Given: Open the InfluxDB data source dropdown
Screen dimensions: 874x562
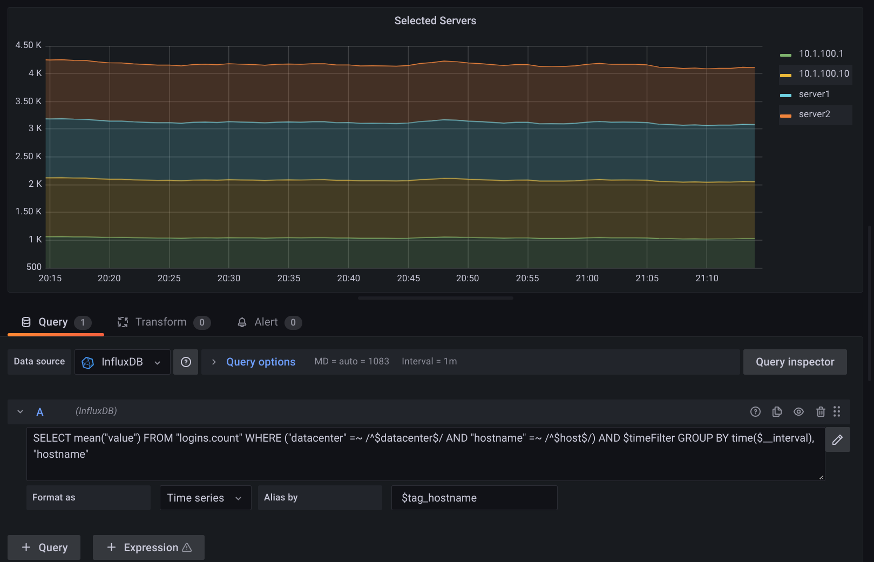Looking at the screenshot, I should click(123, 362).
